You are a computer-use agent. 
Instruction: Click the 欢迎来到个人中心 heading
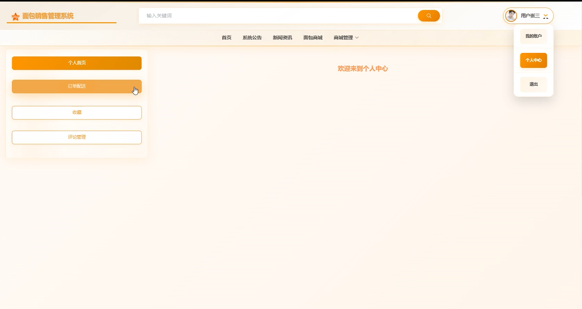click(x=363, y=69)
